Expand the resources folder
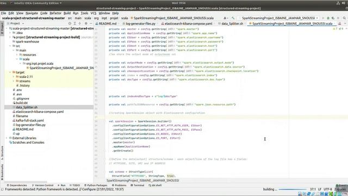Image resolution: width=348 pixels, height=196 pixels. pos(17,54)
